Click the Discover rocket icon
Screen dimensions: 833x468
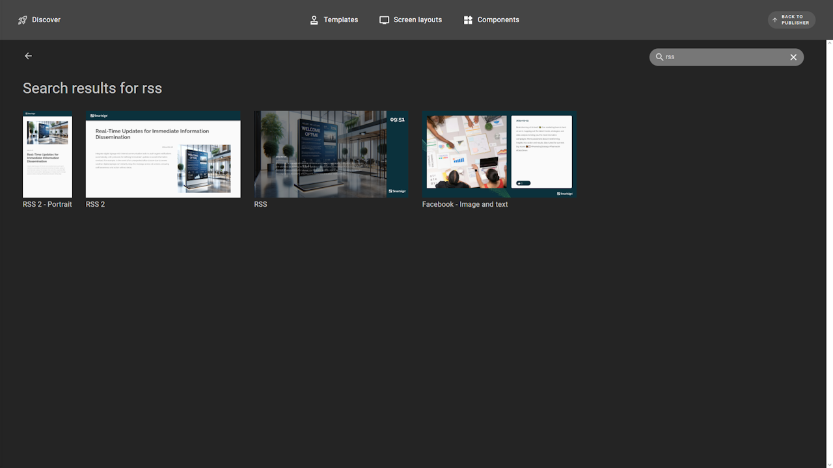point(23,20)
